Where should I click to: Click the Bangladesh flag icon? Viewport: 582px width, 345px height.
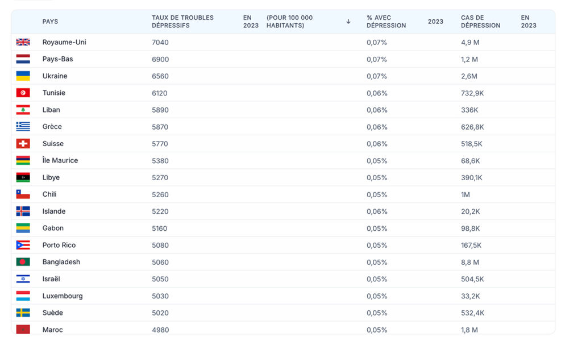point(23,262)
